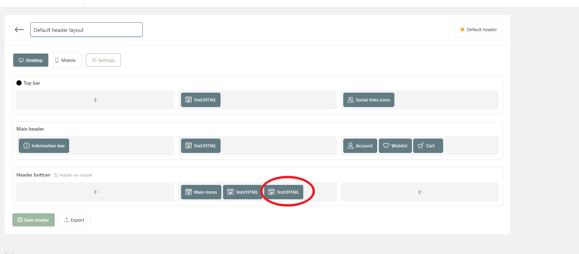579x254 pixels.
Task: Open the Information box element
Action: pyautogui.click(x=44, y=145)
